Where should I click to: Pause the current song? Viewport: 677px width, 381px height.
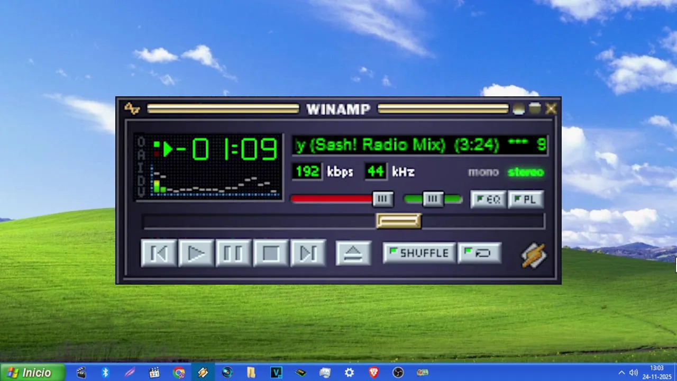(x=233, y=253)
